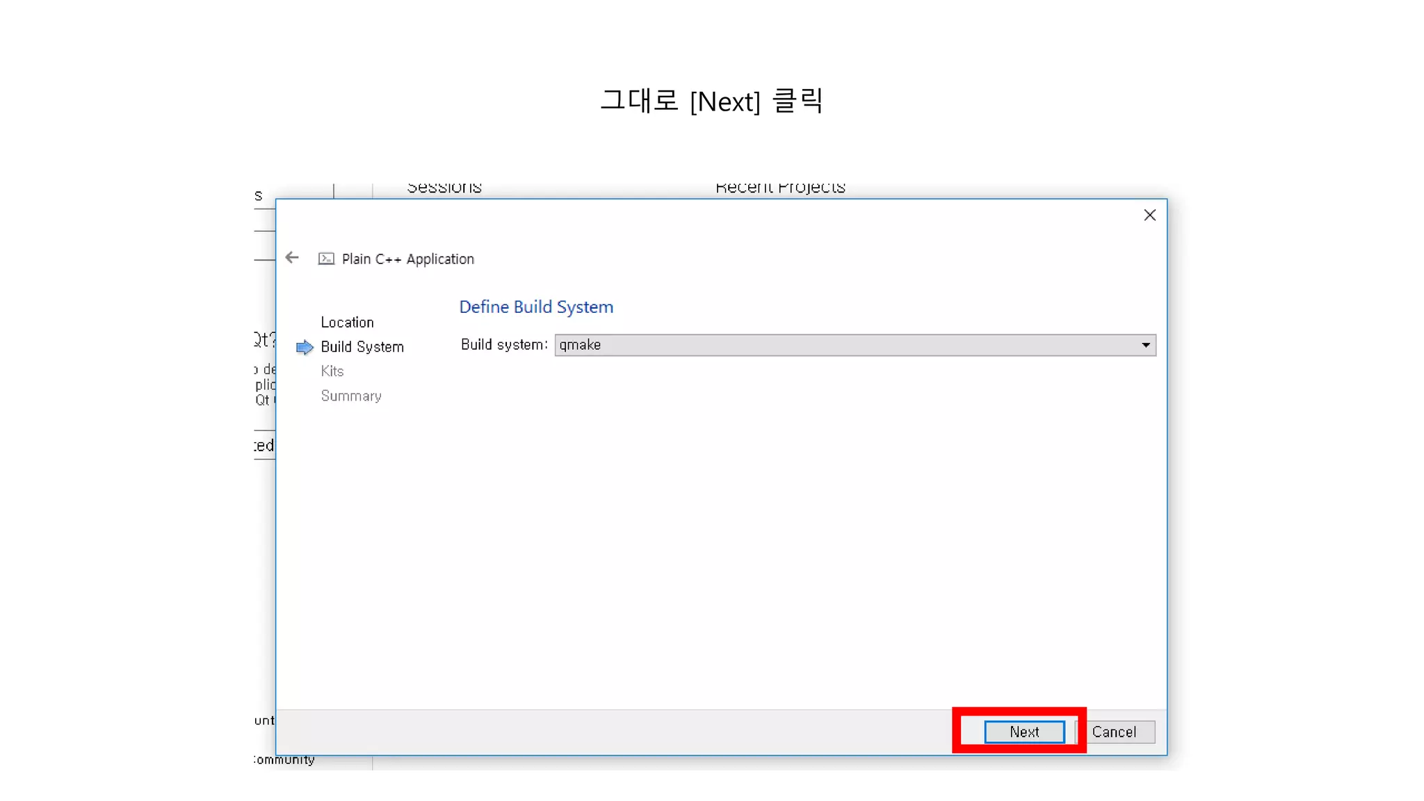1424x801 pixels.
Task: Click the Plain C++ Application terminal icon
Action: coord(326,259)
